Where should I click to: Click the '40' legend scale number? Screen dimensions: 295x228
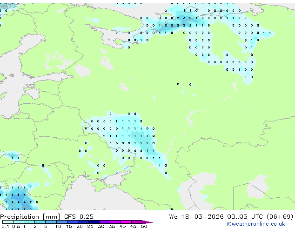122,226
